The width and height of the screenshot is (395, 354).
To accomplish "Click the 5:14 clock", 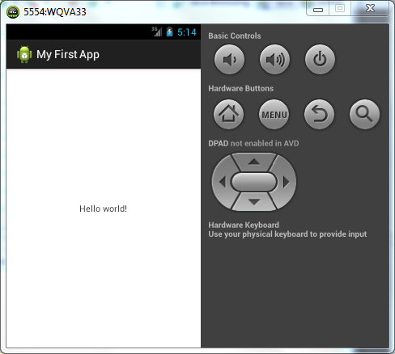I will [x=187, y=32].
